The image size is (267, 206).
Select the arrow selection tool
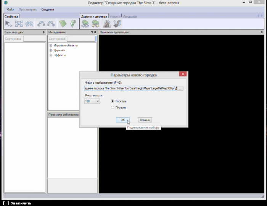tap(8, 24)
